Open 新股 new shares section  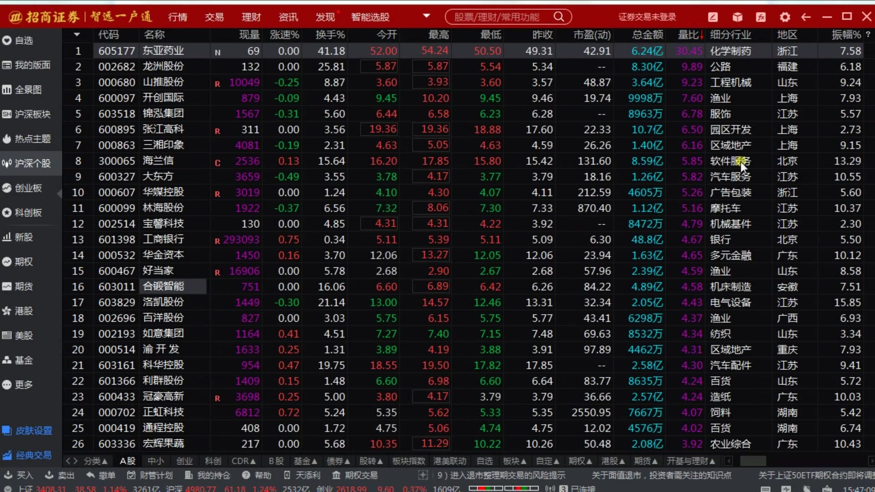tap(18, 237)
